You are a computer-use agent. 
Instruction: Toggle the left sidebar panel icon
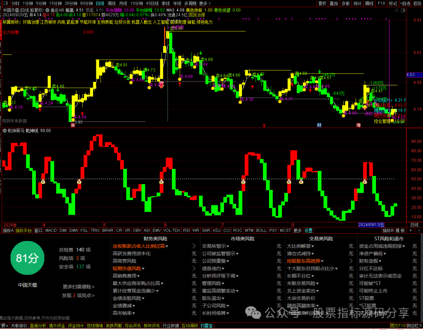(5, 4)
